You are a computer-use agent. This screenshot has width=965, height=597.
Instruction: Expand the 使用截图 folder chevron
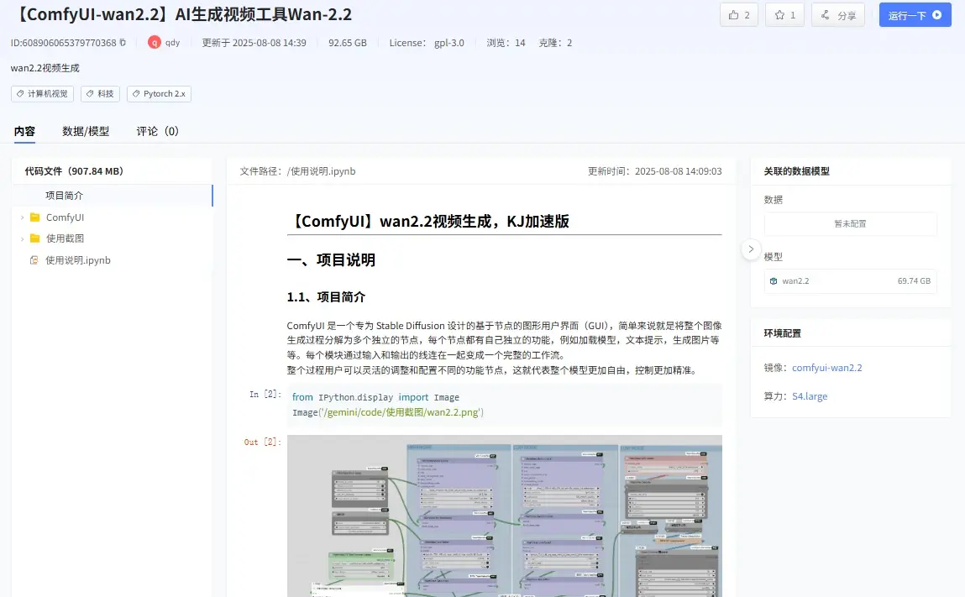pyautogui.click(x=22, y=238)
